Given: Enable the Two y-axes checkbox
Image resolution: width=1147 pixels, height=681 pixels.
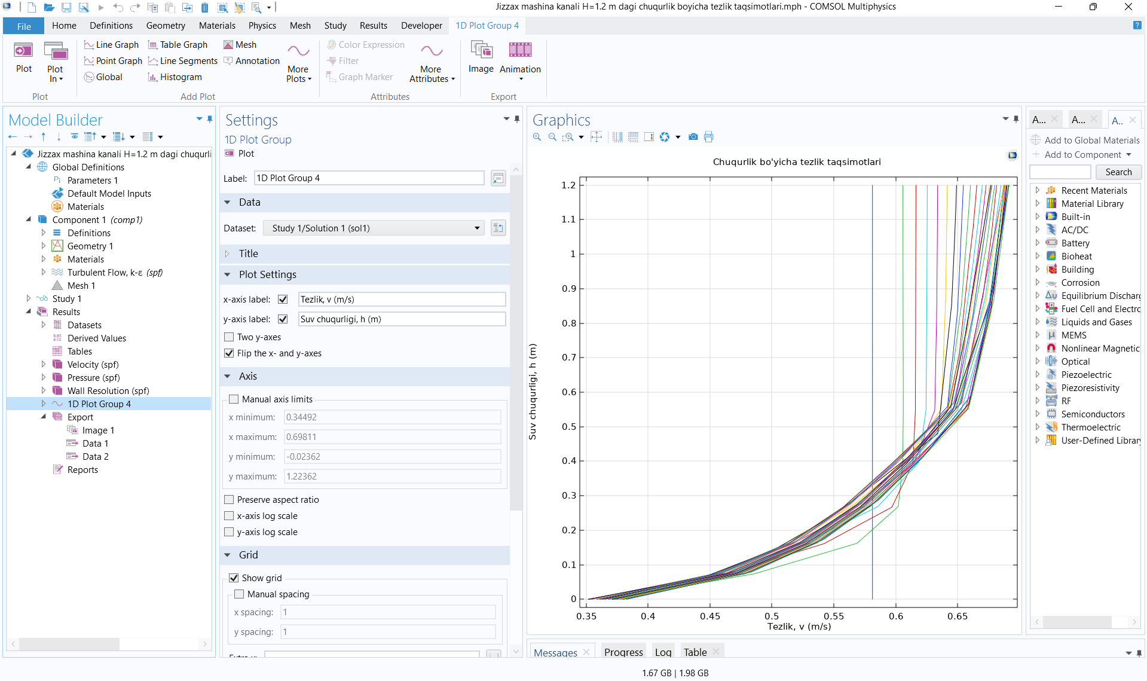Looking at the screenshot, I should coord(229,337).
